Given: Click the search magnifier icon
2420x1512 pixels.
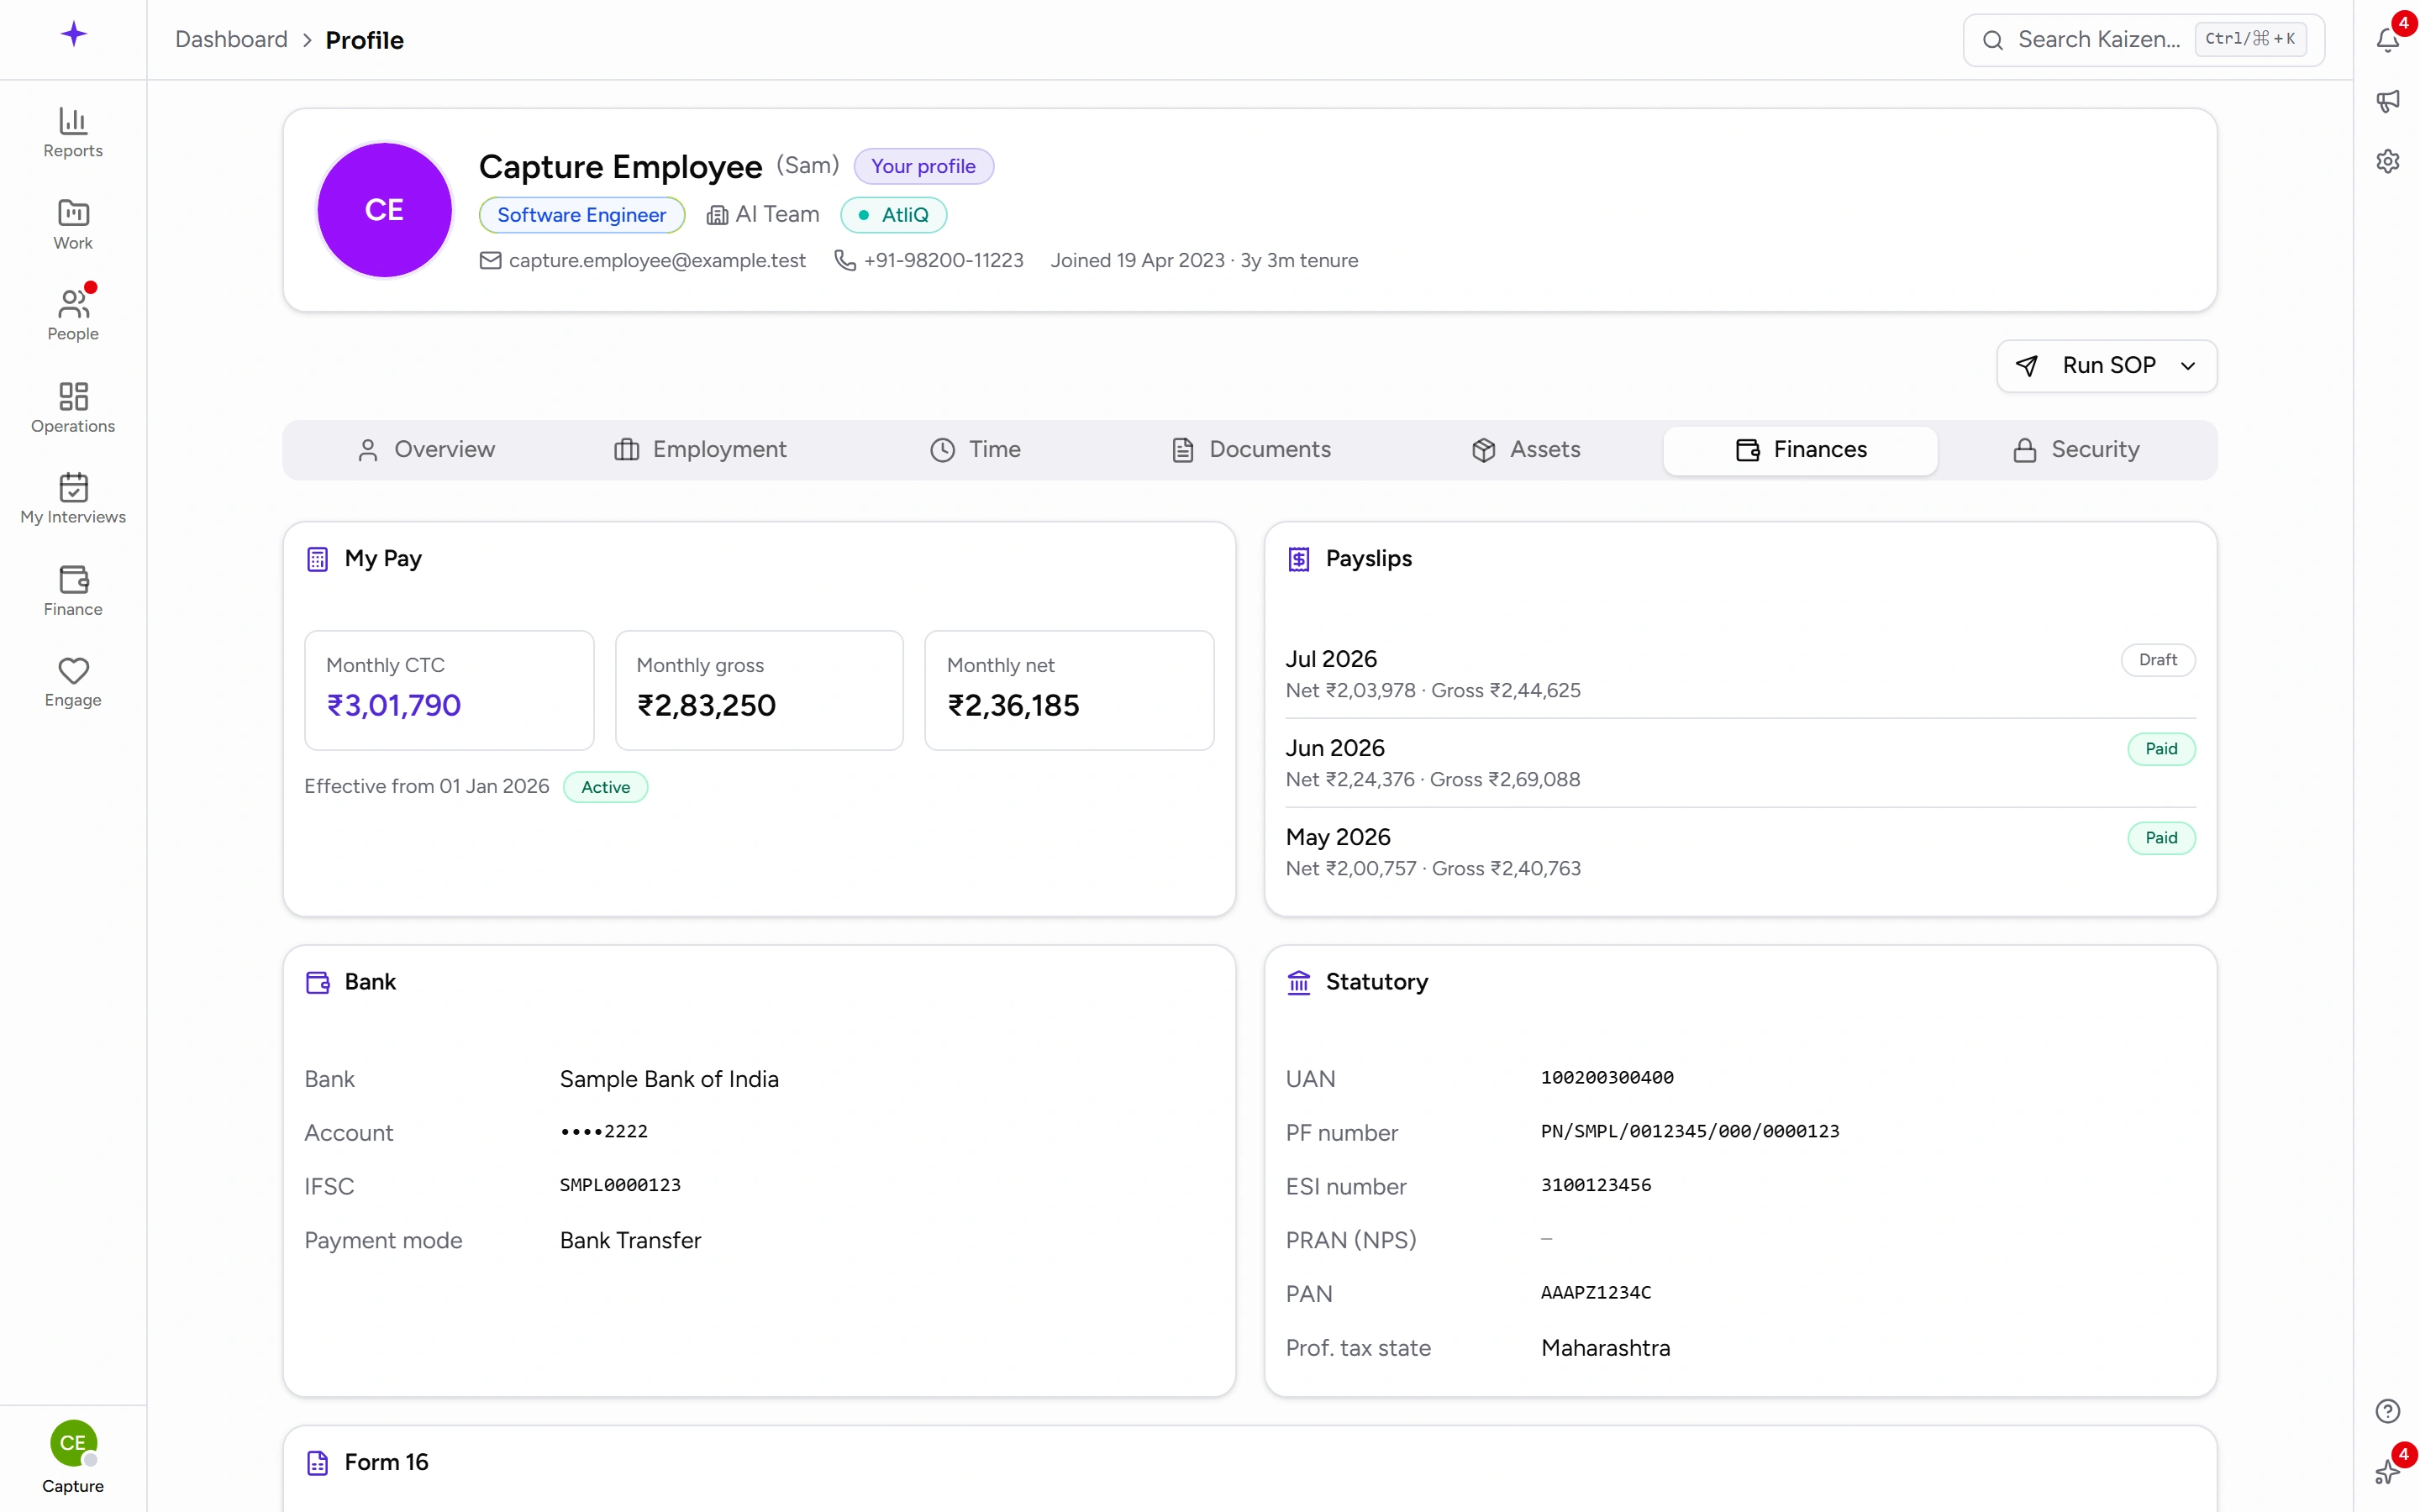Looking at the screenshot, I should click(1992, 40).
